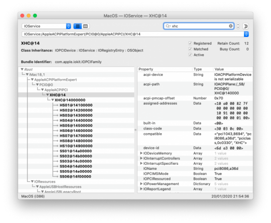Toggle the sidebar panel button

[x=246, y=26]
